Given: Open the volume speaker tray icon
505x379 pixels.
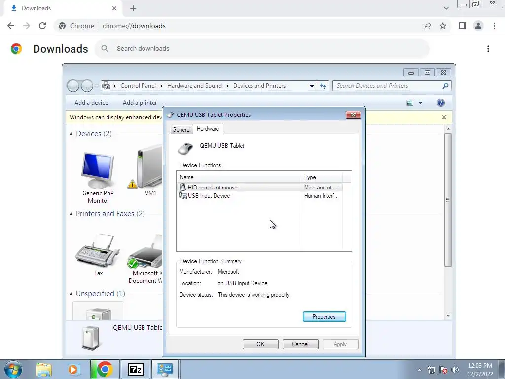Looking at the screenshot, I should 455,370.
